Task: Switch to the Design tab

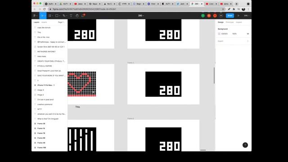Action: (x=220, y=22)
